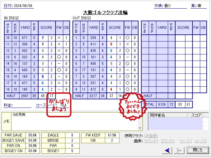Select total putts 31 cell

(x=188, y=105)
